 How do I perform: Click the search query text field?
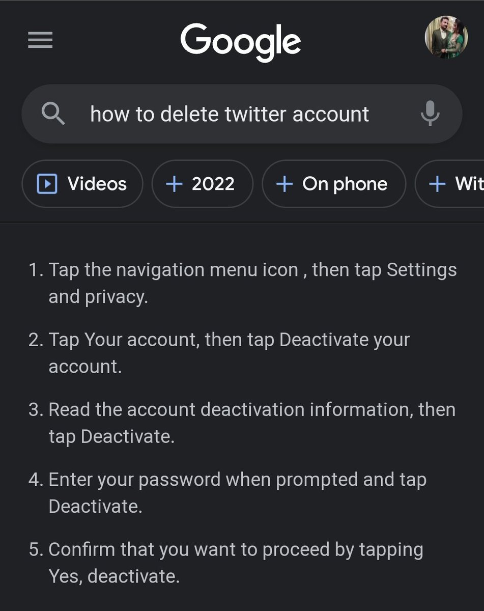click(x=242, y=114)
